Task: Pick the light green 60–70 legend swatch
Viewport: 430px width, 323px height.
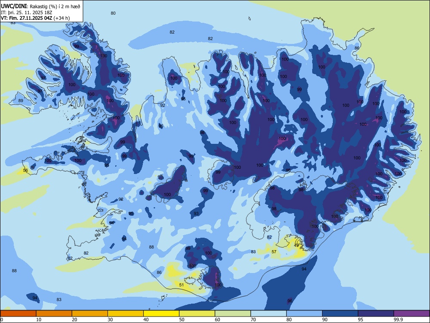Action: point(233,314)
